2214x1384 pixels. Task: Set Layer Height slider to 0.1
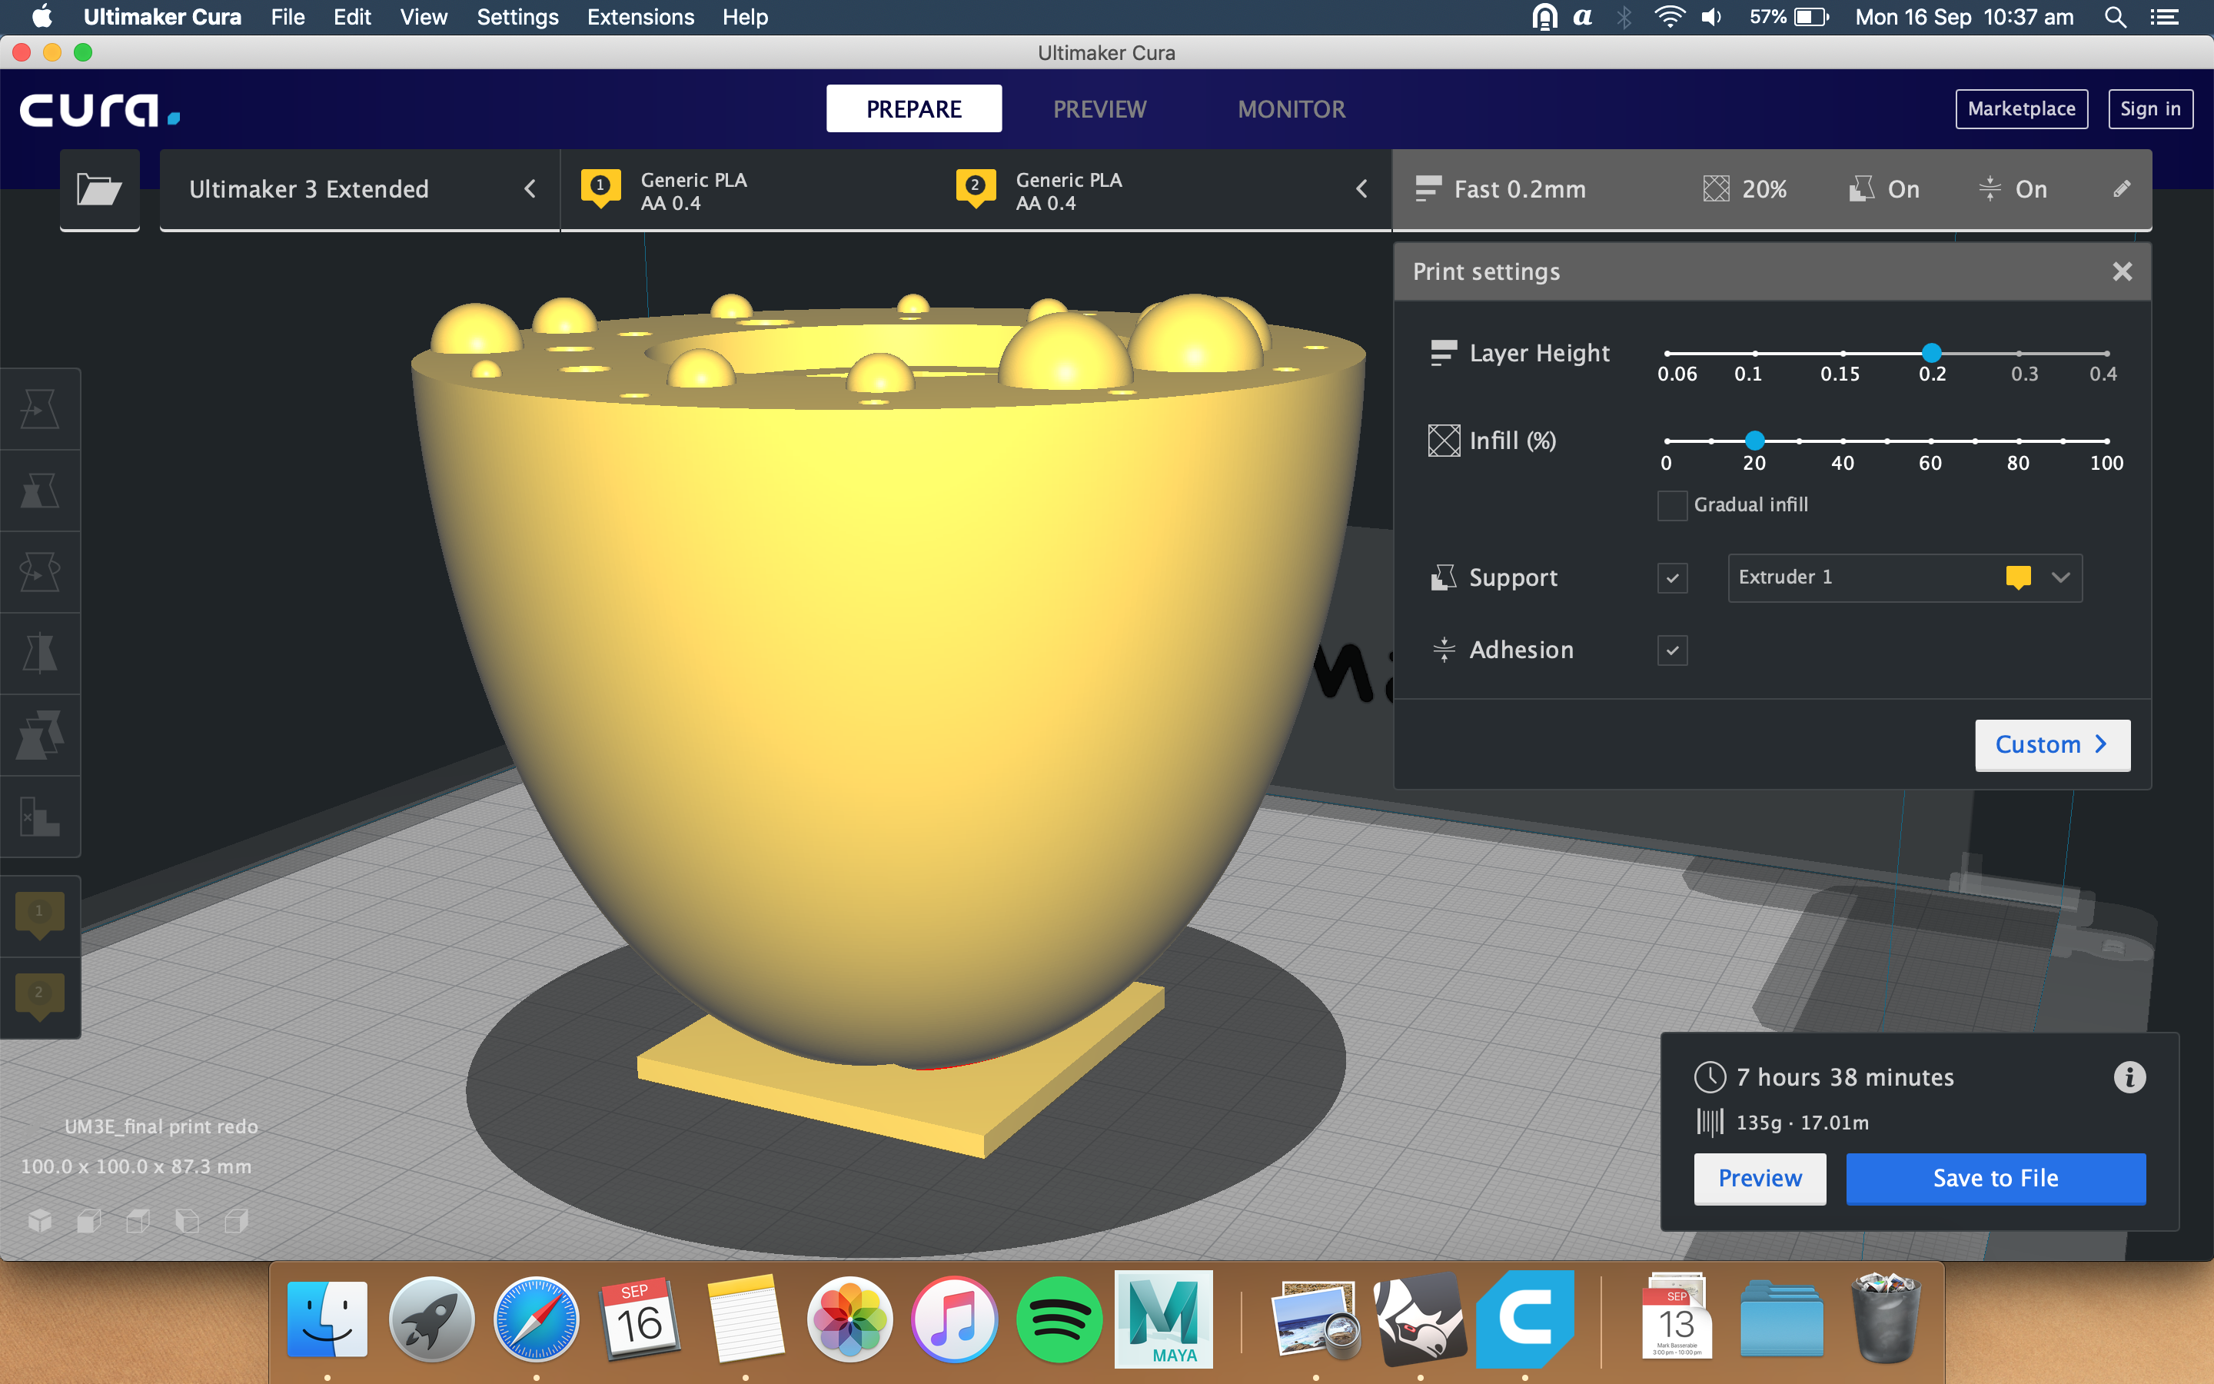coord(1755,354)
